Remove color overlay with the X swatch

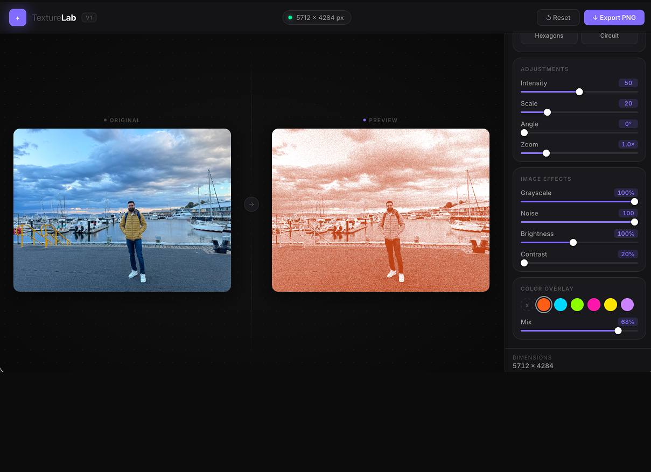[x=527, y=305]
